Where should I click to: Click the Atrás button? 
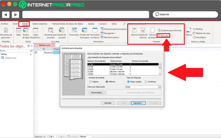pos(123,103)
